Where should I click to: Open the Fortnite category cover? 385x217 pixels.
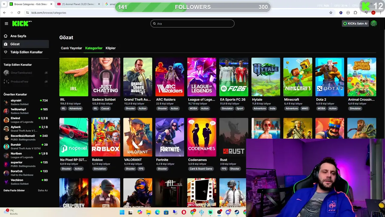(170, 137)
